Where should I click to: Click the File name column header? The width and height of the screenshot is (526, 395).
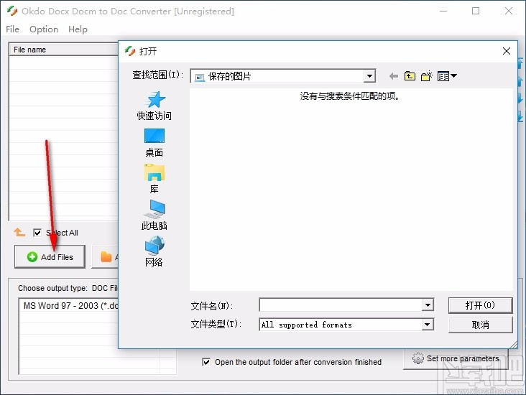click(x=64, y=50)
